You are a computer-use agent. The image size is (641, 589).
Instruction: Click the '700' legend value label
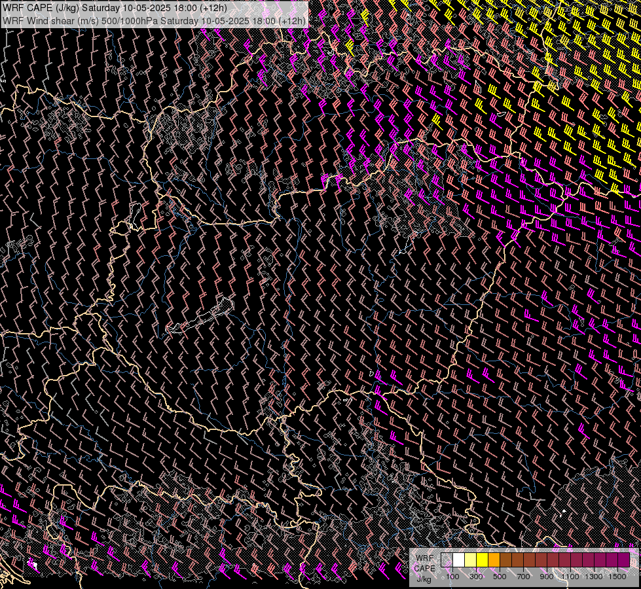[x=523, y=577]
